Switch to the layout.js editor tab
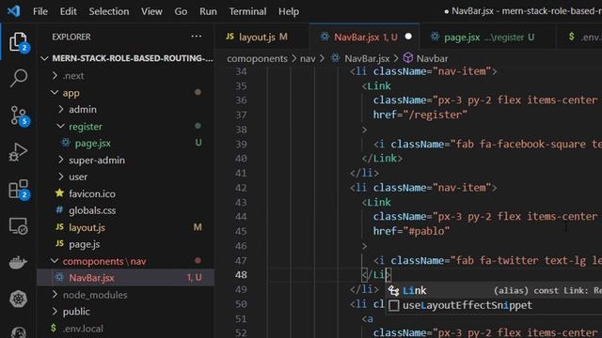 (x=261, y=37)
